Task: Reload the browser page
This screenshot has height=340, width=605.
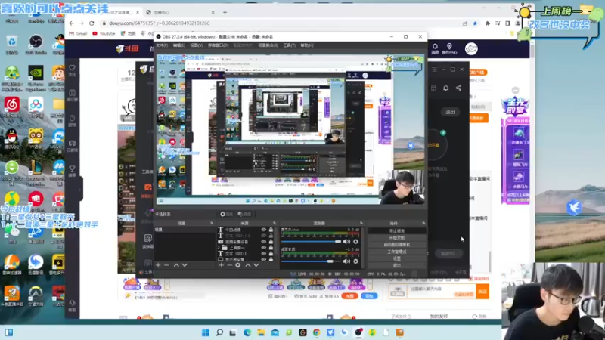Action: pos(92,23)
